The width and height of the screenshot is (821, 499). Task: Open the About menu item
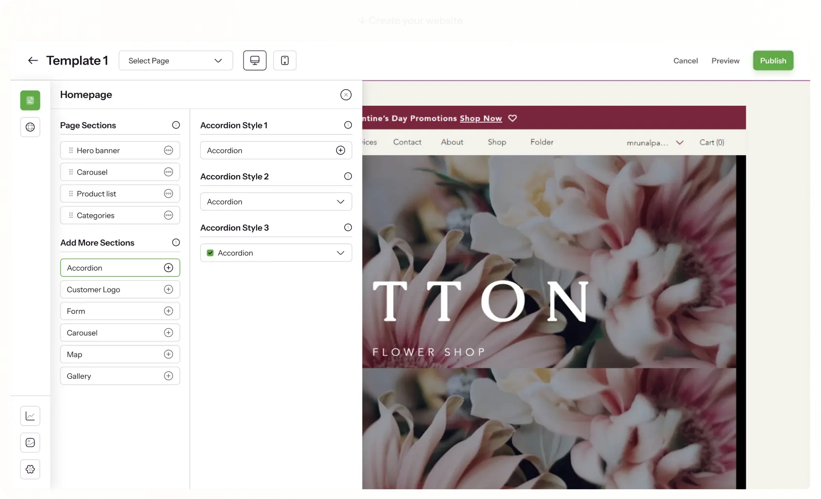pyautogui.click(x=452, y=142)
